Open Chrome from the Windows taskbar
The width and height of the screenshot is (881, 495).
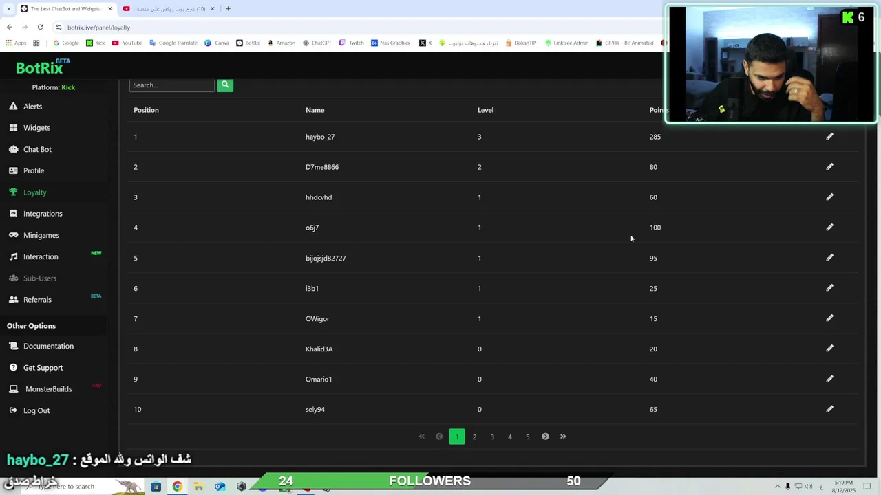(x=178, y=487)
